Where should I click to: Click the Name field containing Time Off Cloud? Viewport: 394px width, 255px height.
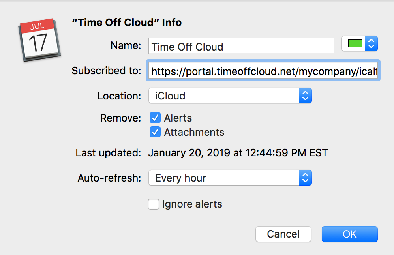242,46
